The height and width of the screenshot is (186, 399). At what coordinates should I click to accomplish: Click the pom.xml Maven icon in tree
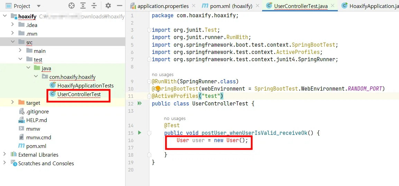22,146
